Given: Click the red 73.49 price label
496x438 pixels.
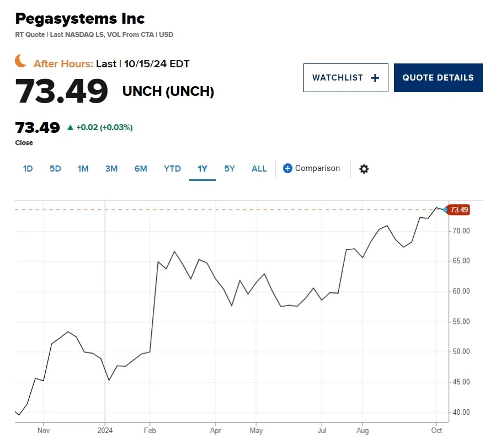Looking at the screenshot, I should coord(458,210).
